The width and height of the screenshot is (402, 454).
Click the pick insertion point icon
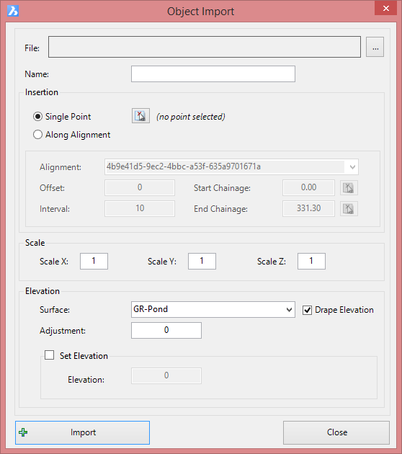coord(140,116)
